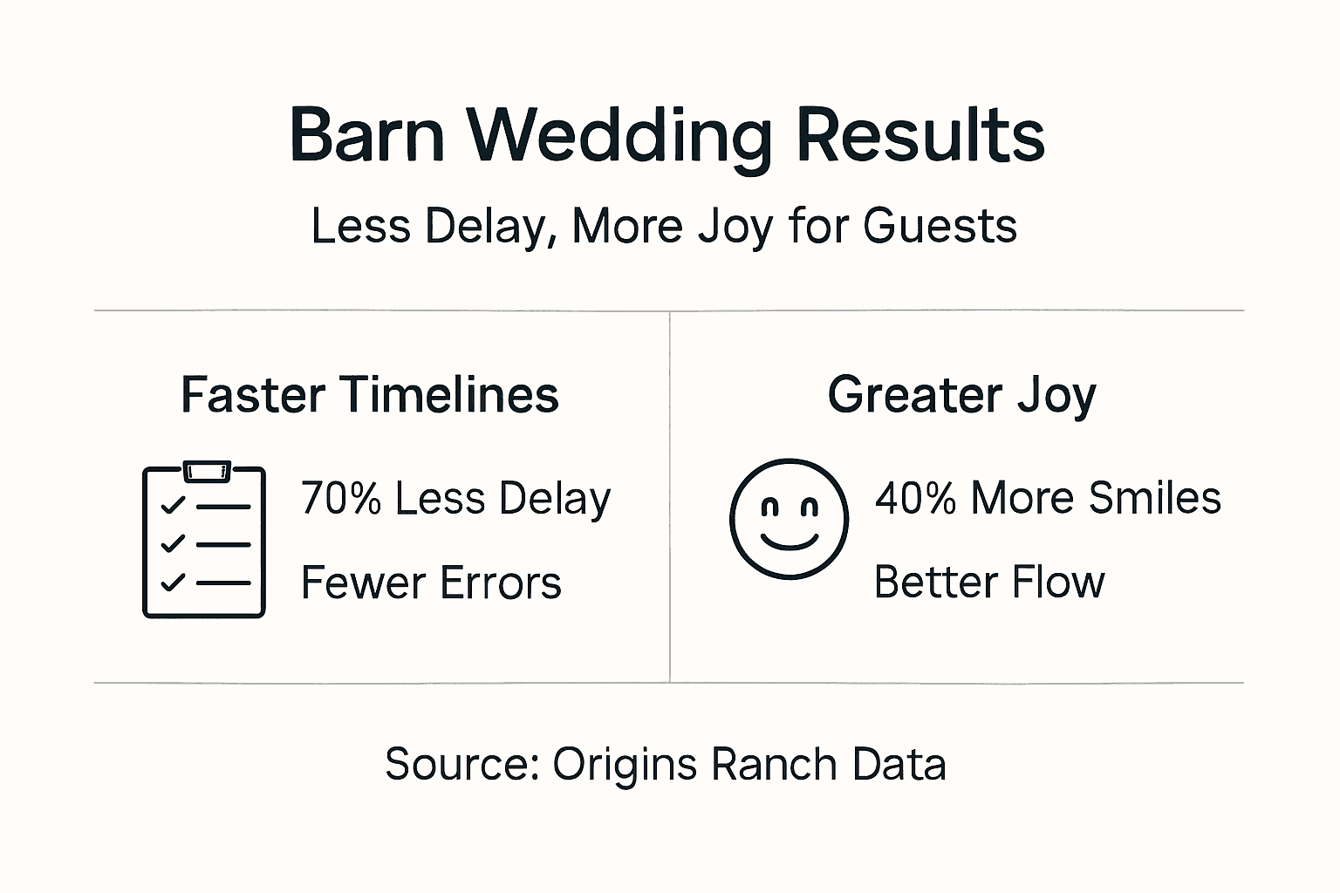
Task: Click the clip at the clipboard's top
Action: [x=208, y=472]
